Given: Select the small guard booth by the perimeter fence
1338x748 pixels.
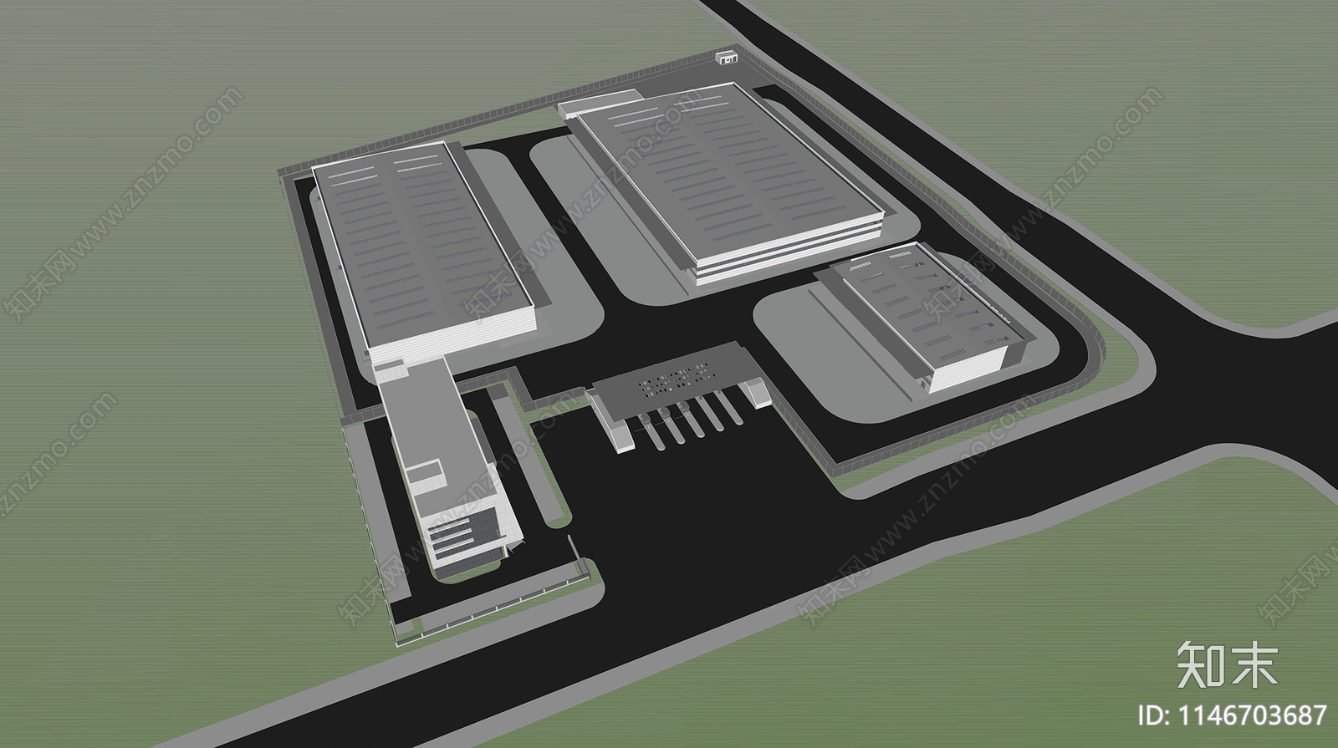Looking at the screenshot, I should pos(728,57).
